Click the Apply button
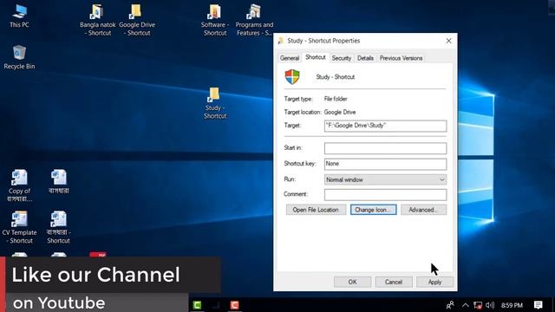Viewport: 555px width, 312px height. (x=434, y=282)
